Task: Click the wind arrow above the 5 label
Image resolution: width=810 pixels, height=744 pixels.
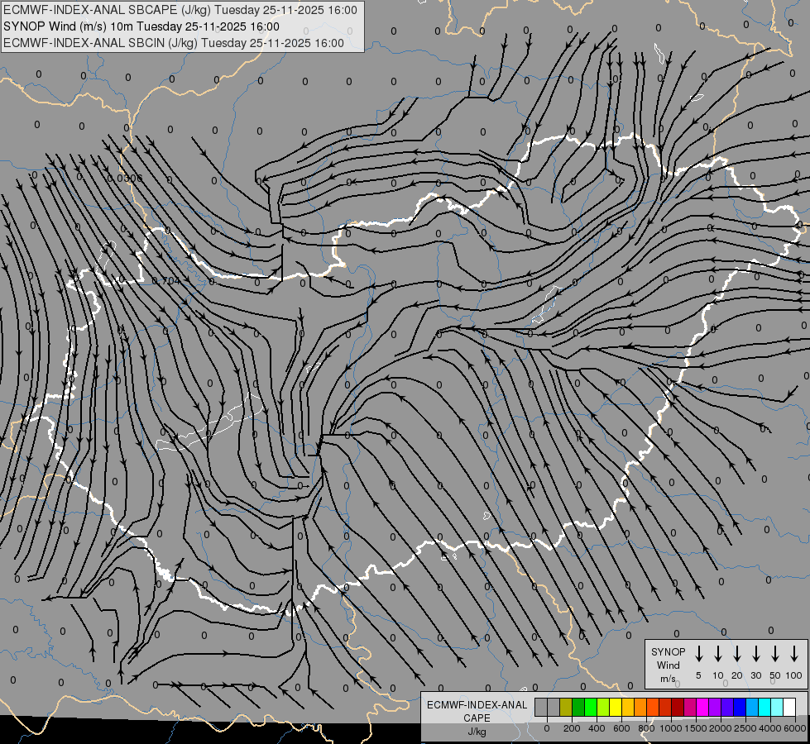Action: (698, 653)
